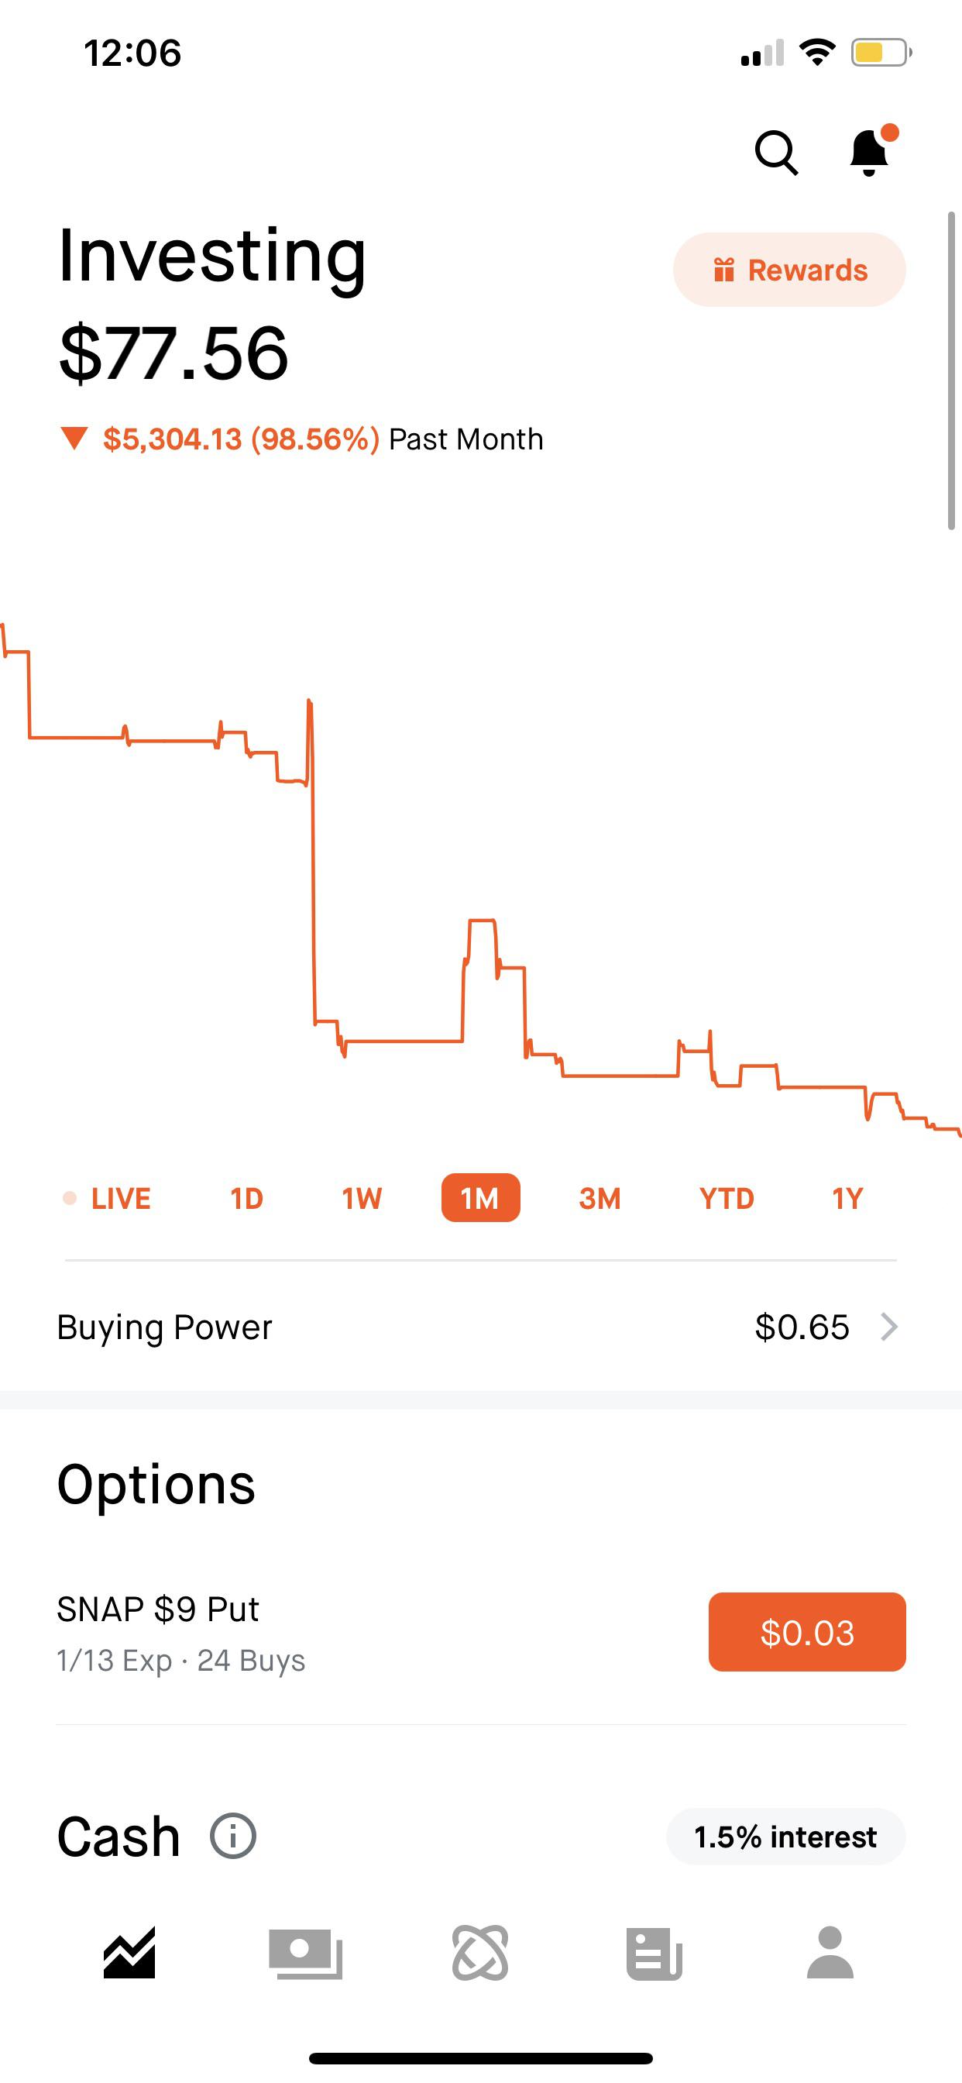Viewport: 962px width, 2083px height.
Task: Open the Buying Power row
Action: pos(404,1327)
